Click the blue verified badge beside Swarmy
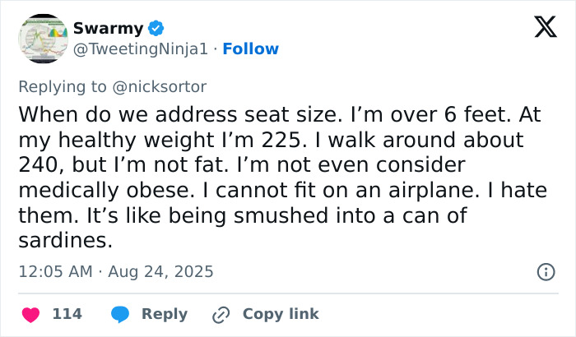Viewport: 576px width, 337px height. click(x=156, y=29)
